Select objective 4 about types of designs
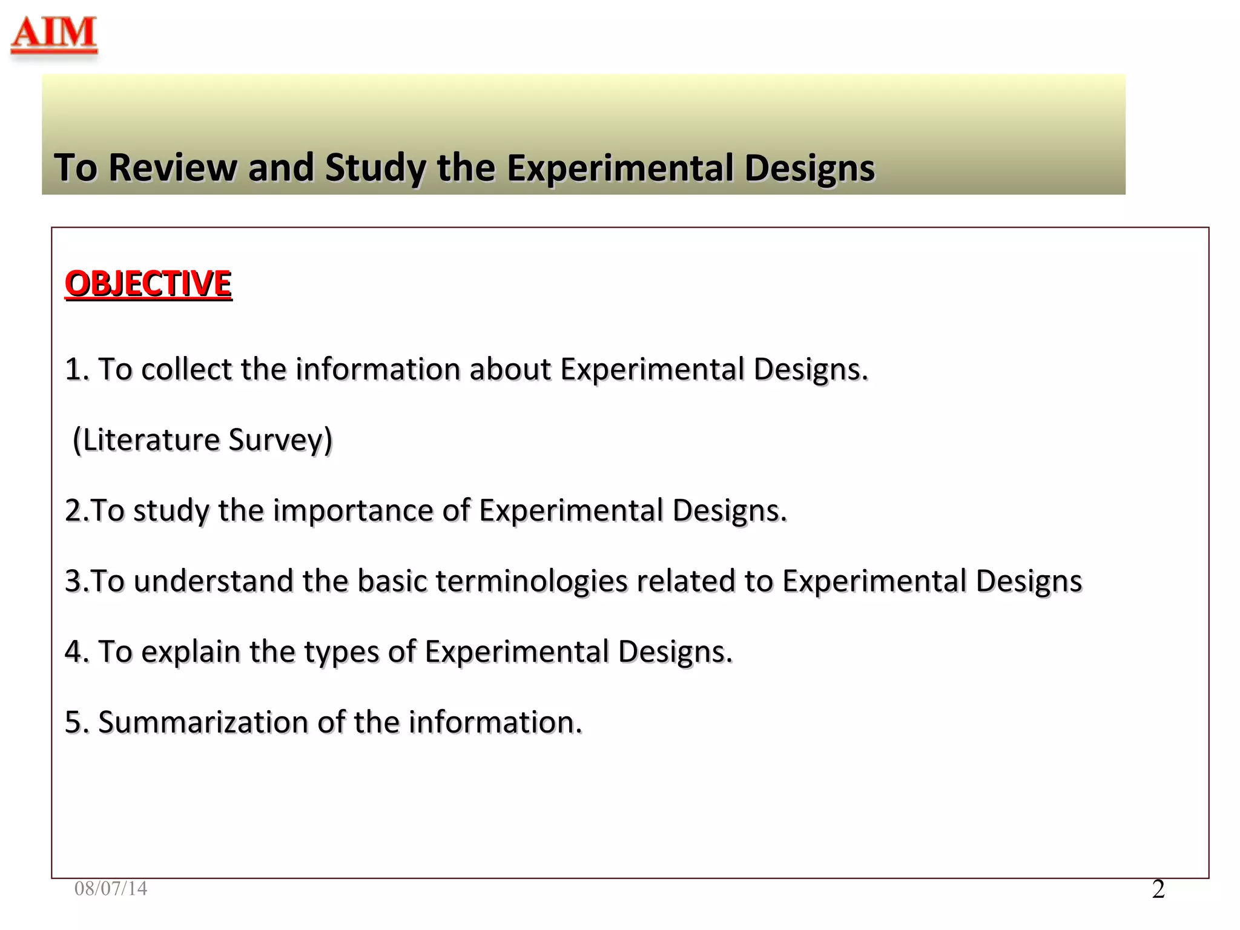This screenshot has width=1240, height=930. [x=398, y=652]
